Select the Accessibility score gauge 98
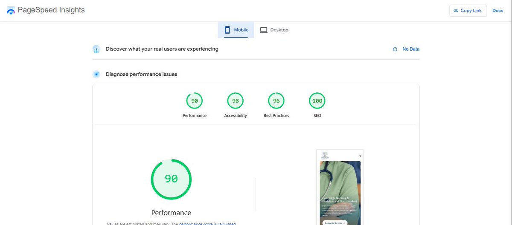 point(236,101)
